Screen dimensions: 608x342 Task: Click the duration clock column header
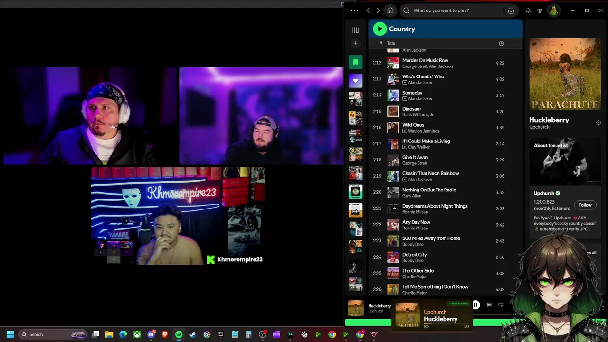[501, 43]
